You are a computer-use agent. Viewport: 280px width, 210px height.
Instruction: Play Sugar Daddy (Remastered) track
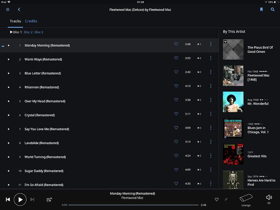tap(8, 171)
